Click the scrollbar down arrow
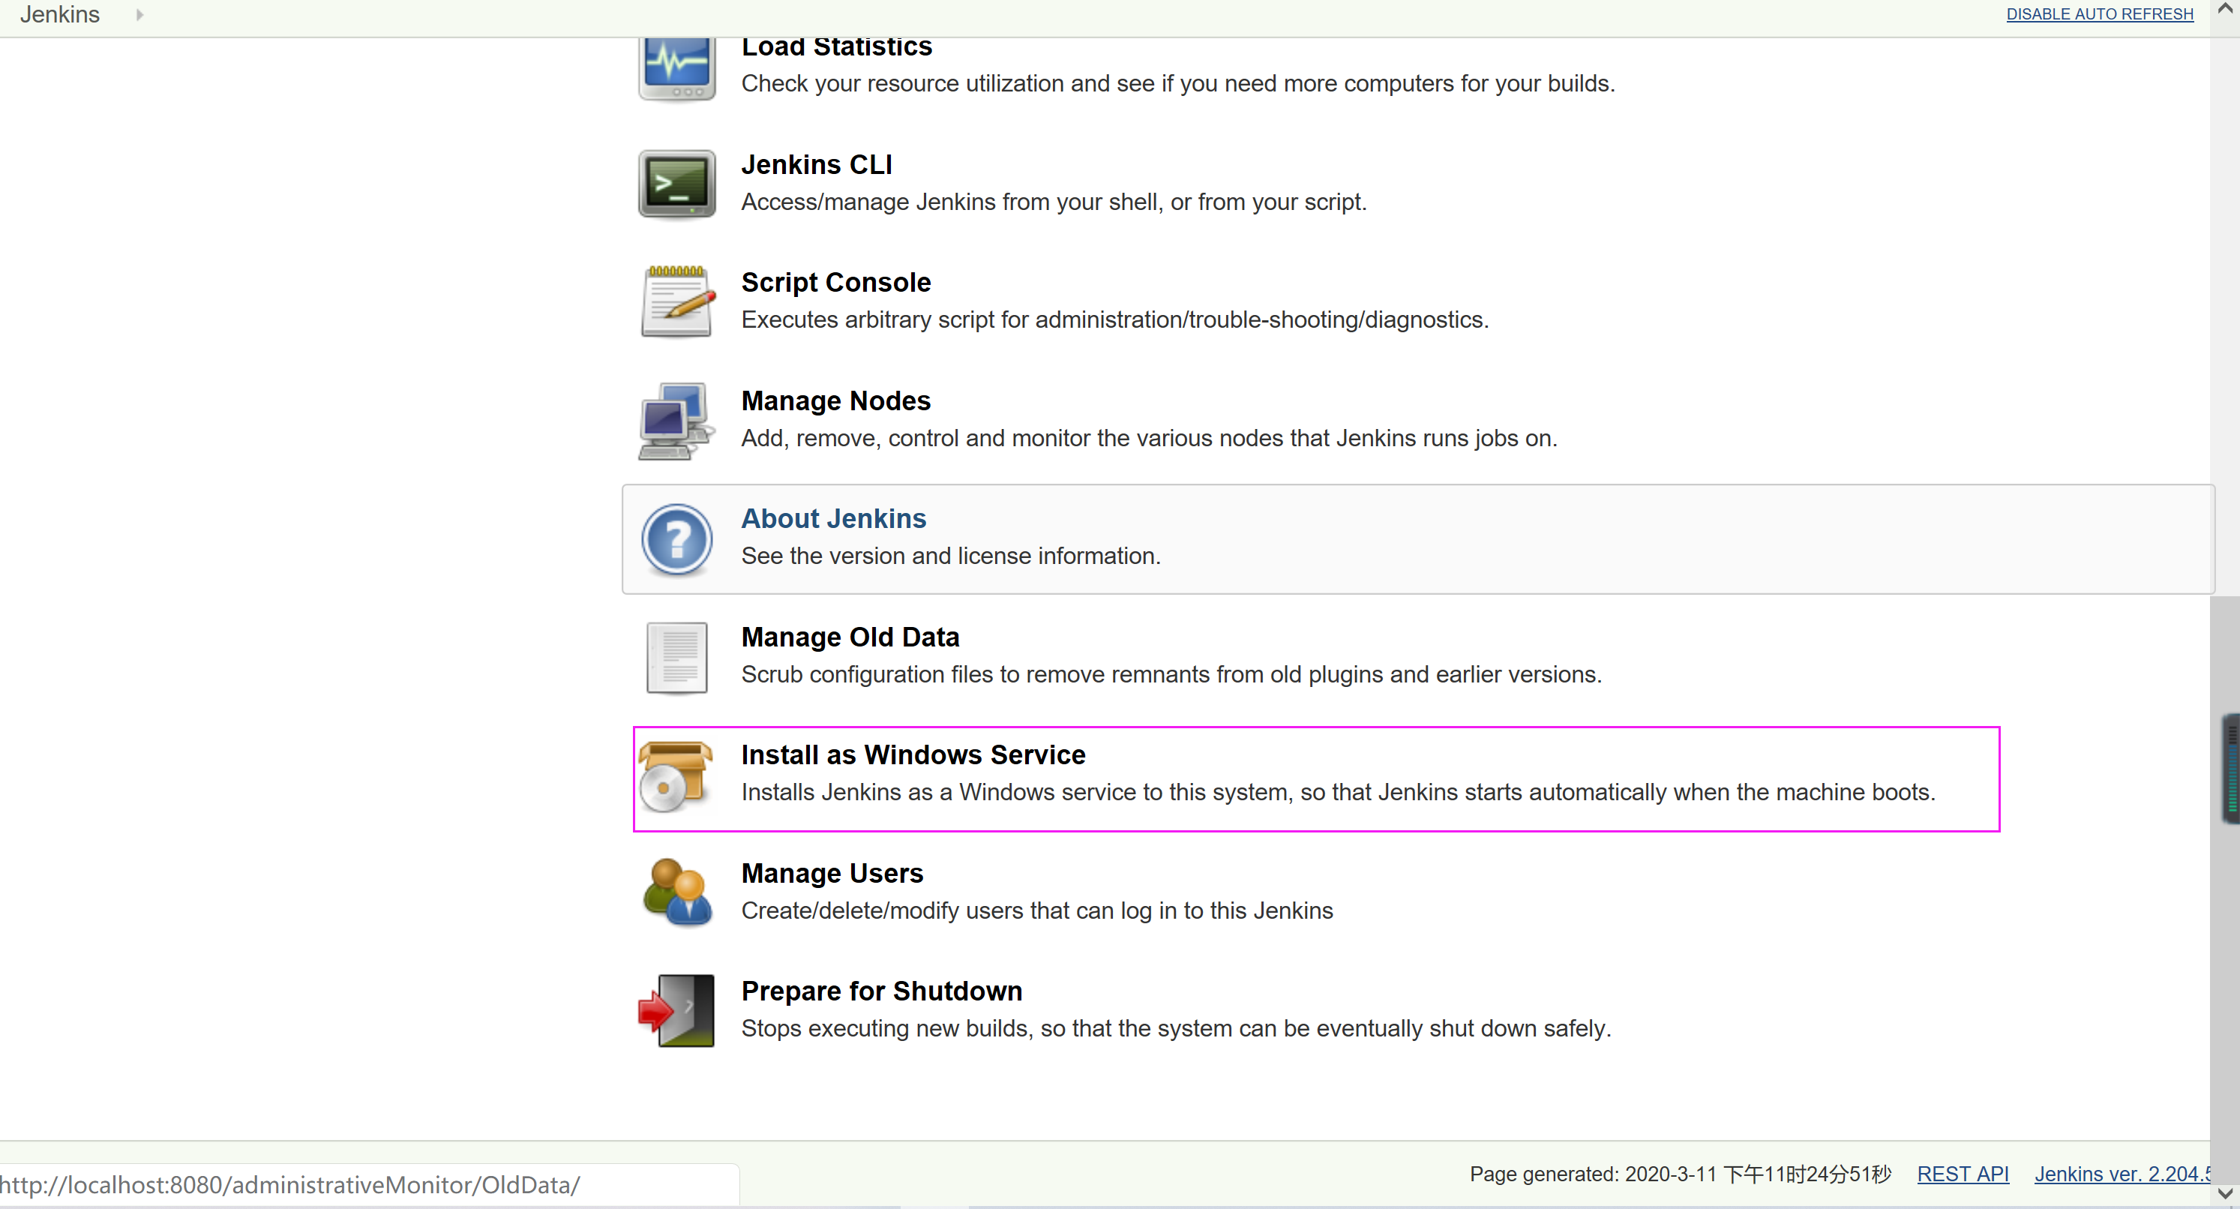Image resolution: width=2240 pixels, height=1209 pixels. pos(2224,1193)
